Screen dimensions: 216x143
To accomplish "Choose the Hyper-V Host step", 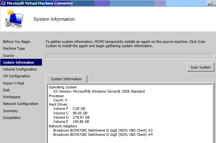I will pos(14,83).
